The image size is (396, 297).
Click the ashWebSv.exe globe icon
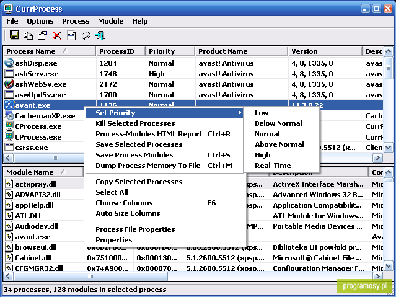tap(9, 84)
